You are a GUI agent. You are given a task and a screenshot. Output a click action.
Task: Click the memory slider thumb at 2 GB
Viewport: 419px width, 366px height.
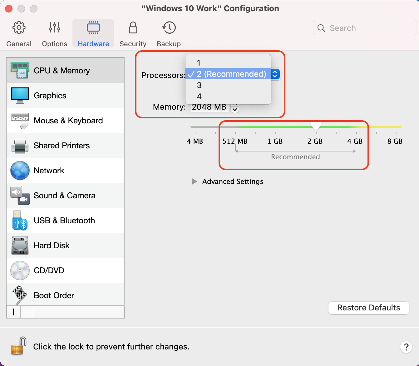coord(316,126)
